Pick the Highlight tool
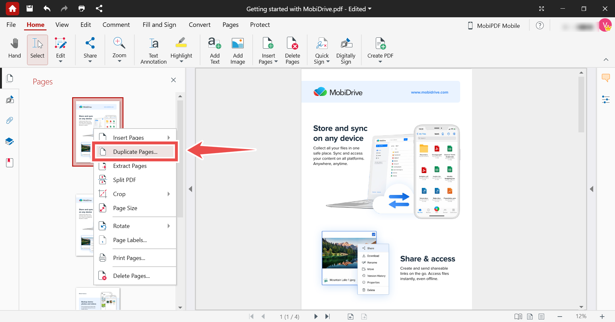Viewport: 615px width, 322px height. pos(181,50)
